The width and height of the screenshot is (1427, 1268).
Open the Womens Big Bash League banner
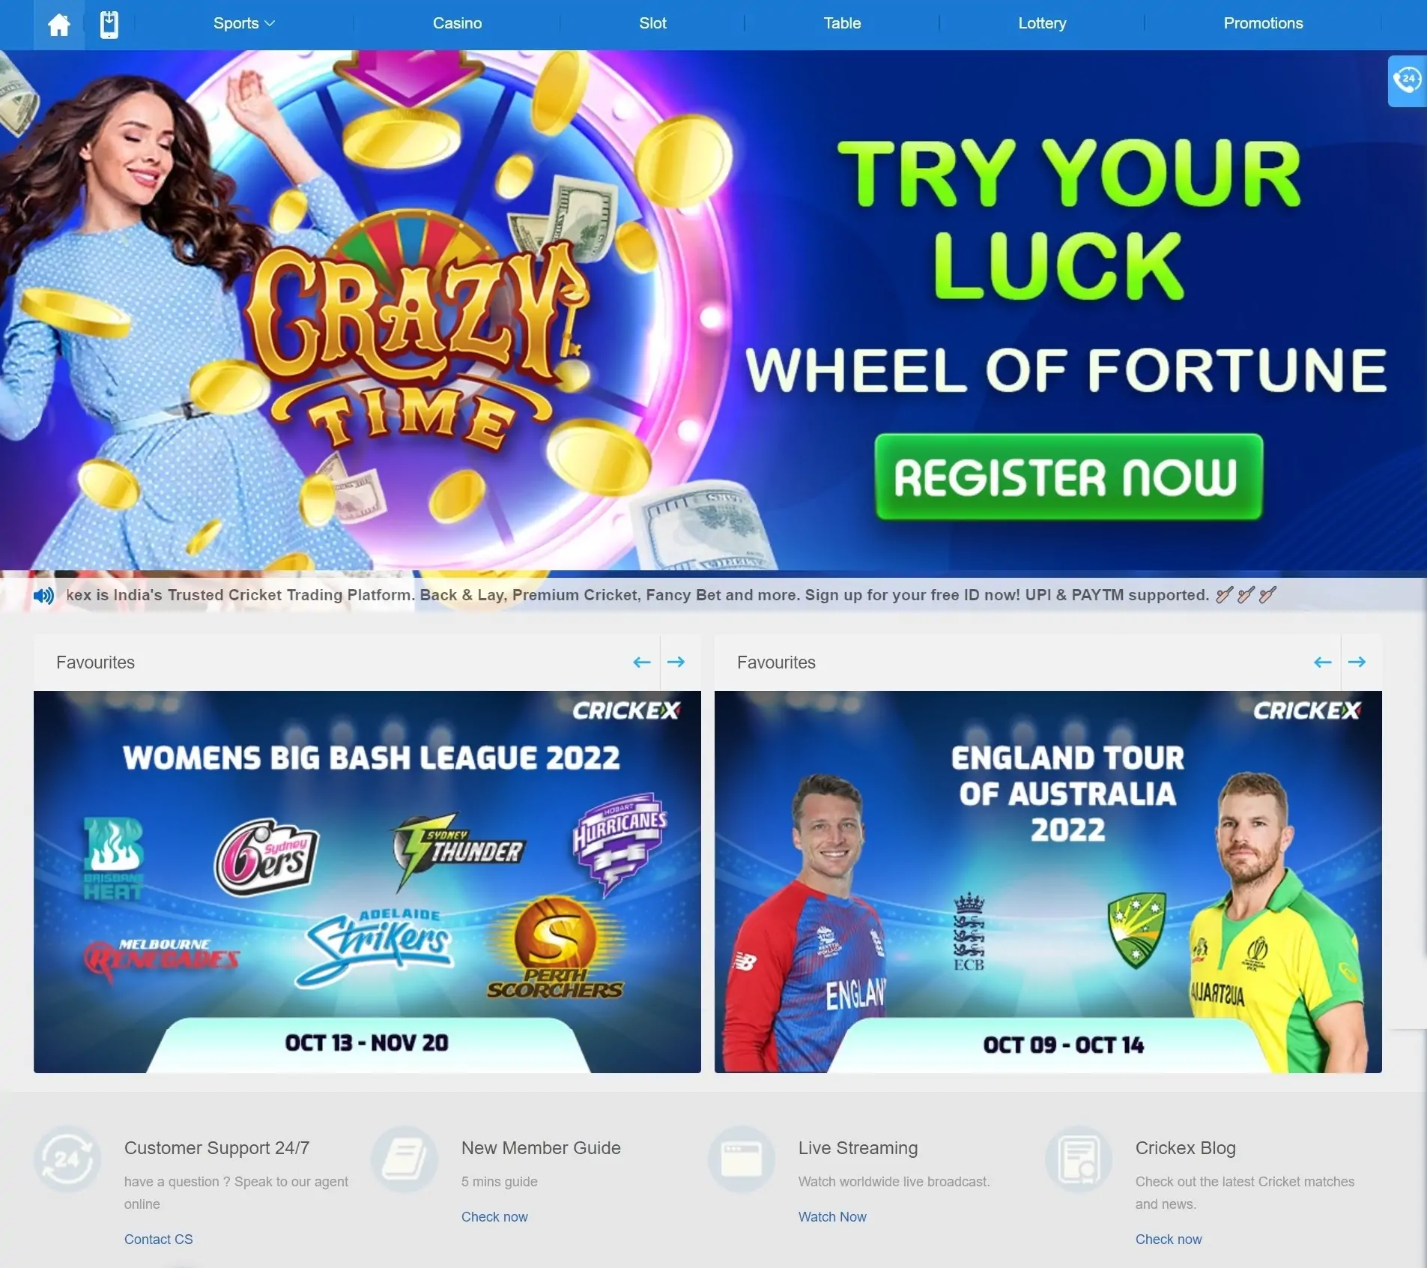tap(367, 881)
